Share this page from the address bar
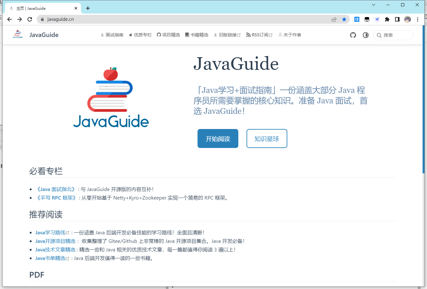This screenshot has width=427, height=289. (334, 19)
